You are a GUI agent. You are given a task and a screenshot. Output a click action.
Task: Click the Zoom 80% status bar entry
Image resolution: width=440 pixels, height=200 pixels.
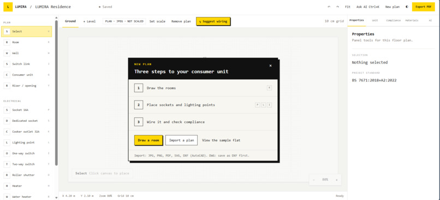coord(106,196)
